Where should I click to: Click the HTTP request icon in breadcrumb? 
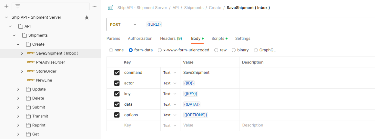click(x=111, y=8)
